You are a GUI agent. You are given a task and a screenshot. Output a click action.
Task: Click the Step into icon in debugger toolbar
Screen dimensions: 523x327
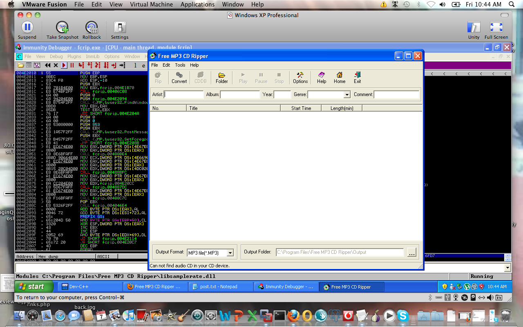[x=81, y=65]
